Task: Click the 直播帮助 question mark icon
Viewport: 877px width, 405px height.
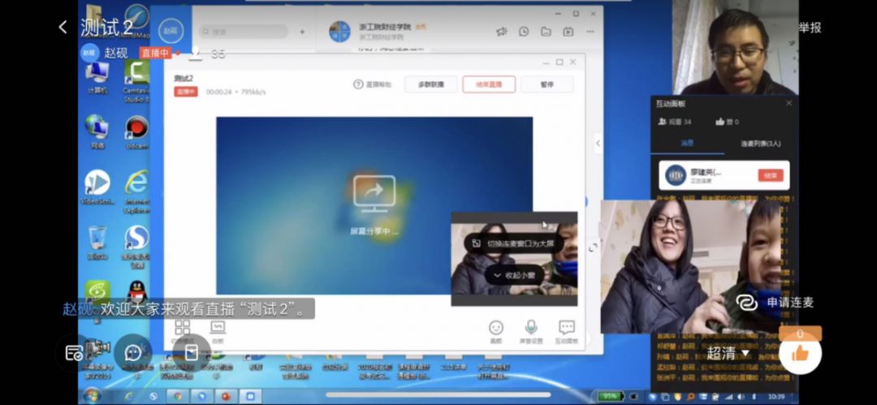Action: point(358,84)
